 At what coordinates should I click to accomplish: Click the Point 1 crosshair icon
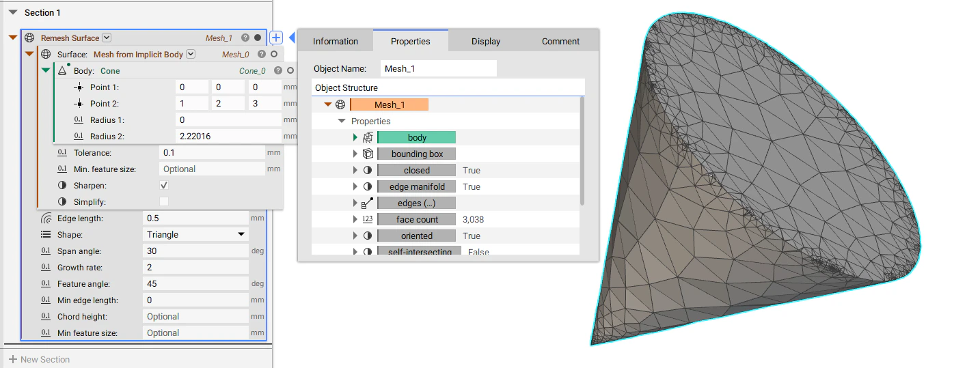tap(79, 87)
